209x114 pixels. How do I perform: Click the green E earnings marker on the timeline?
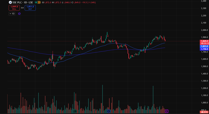click(75, 111)
